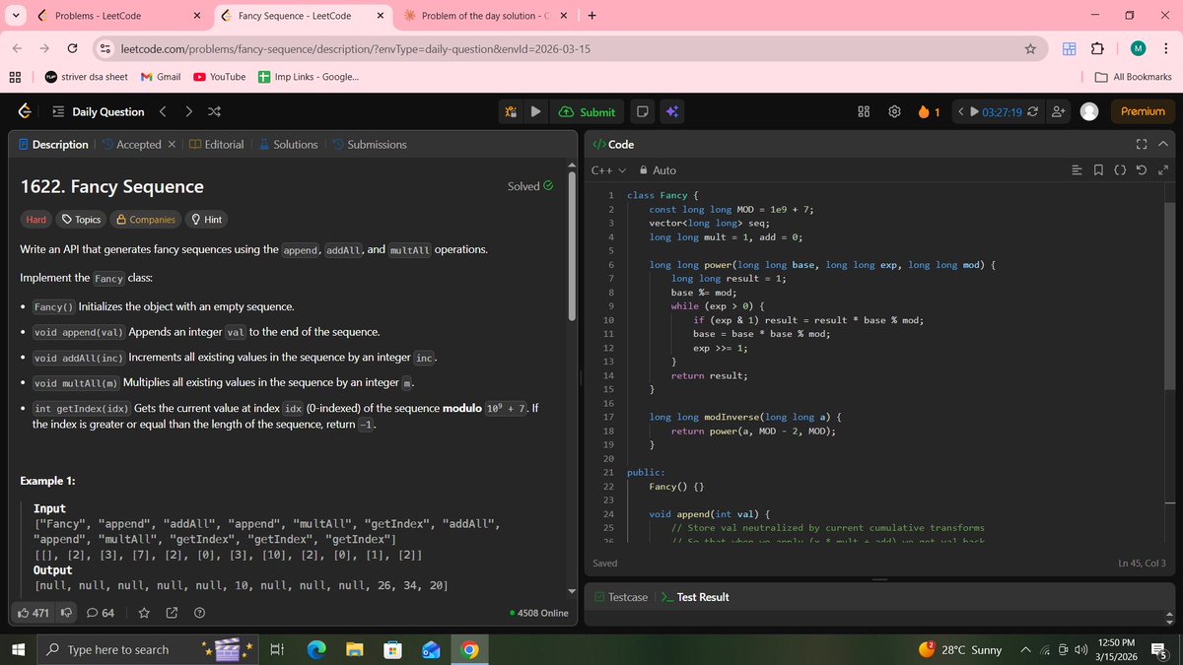Expand the Topics tag
Viewport: 1183px width, 665px height.
(81, 220)
